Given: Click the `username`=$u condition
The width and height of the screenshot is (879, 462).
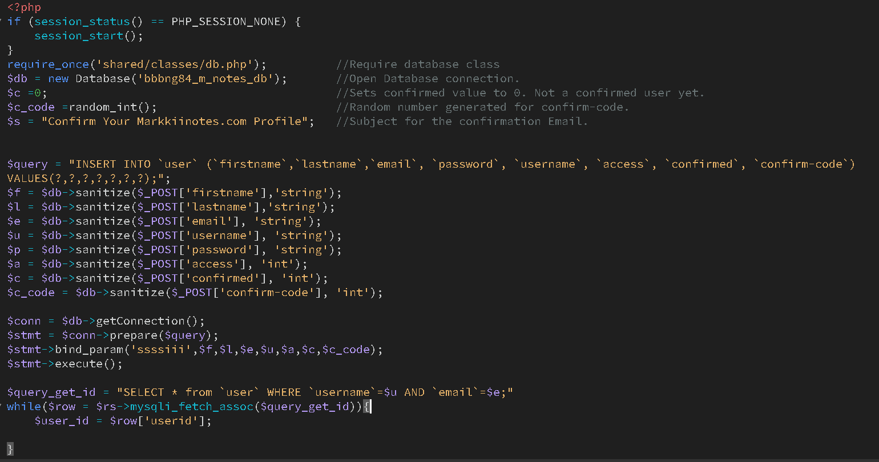Looking at the screenshot, I should point(353,392).
